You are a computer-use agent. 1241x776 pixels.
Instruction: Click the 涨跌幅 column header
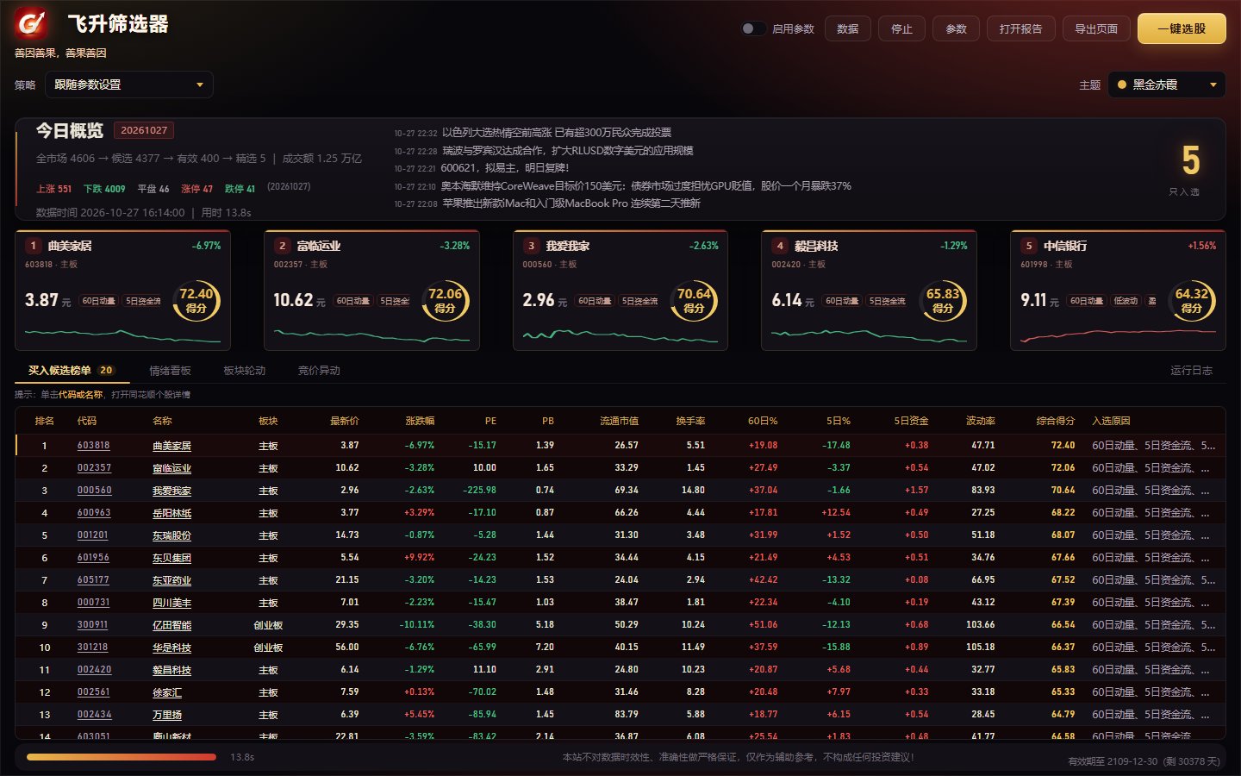420,421
